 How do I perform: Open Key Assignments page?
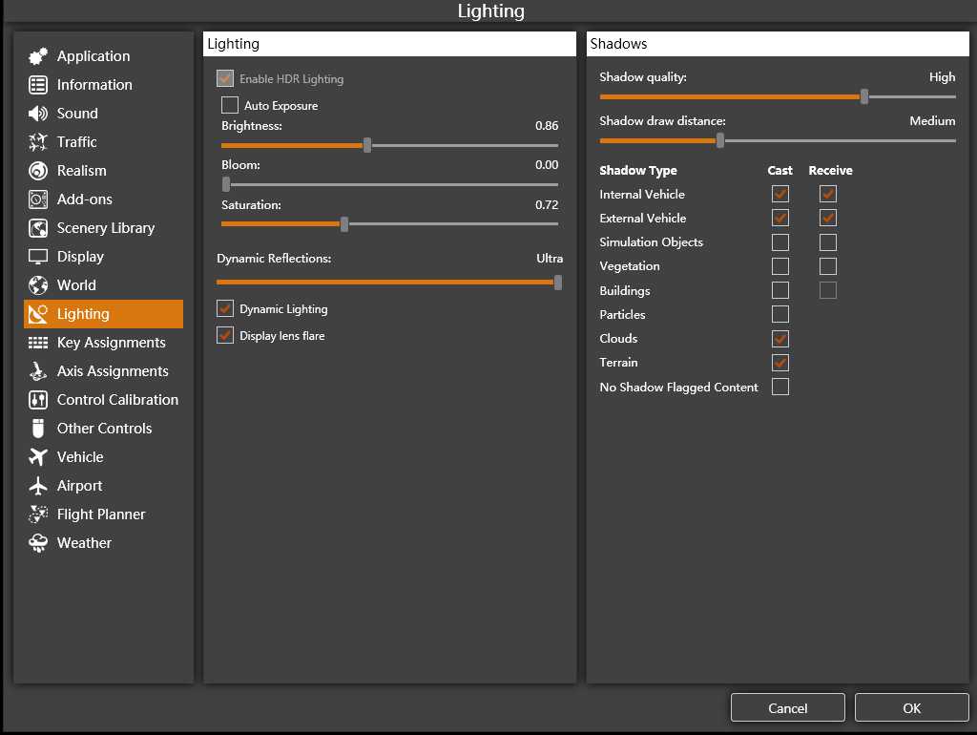point(103,343)
